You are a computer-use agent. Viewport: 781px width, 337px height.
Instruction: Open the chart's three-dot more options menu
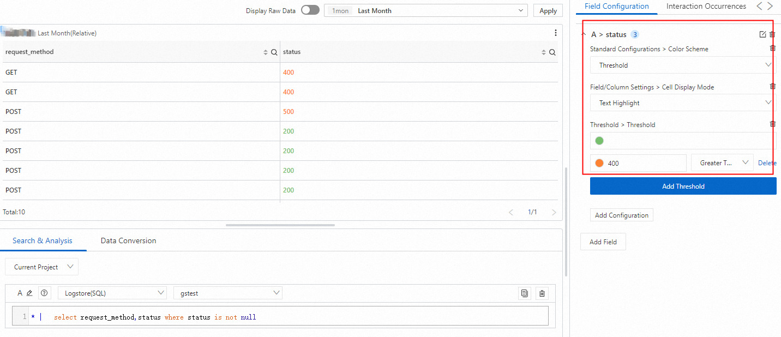click(x=556, y=33)
